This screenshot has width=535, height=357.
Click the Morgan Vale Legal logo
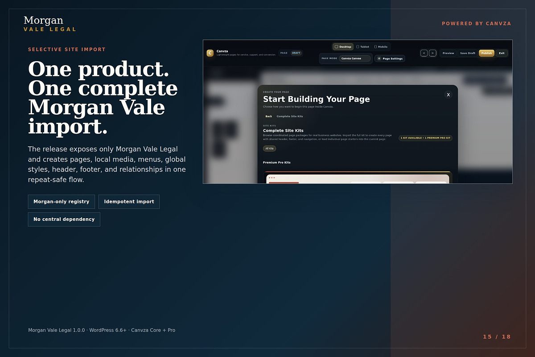50,24
